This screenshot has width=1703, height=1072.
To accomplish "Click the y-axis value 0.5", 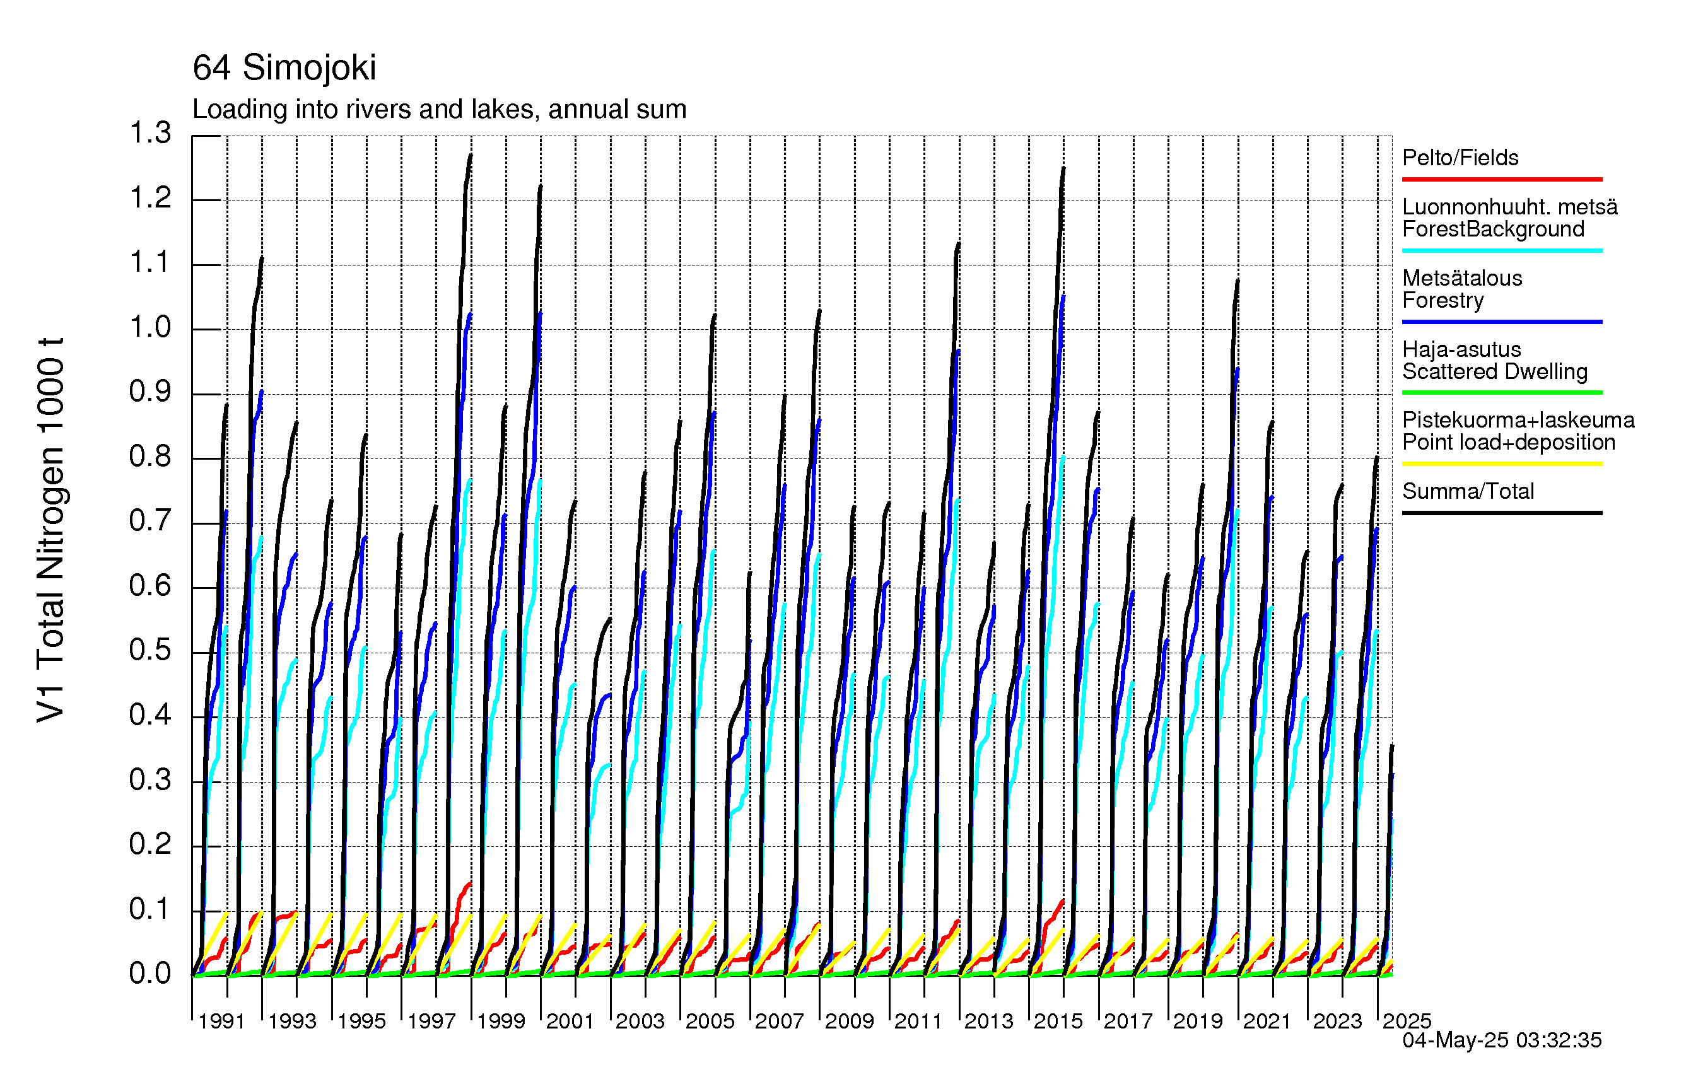I will click(x=150, y=651).
